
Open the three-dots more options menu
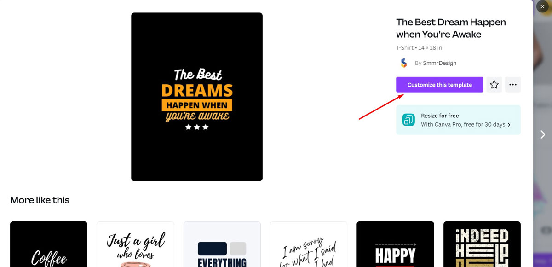(x=513, y=85)
